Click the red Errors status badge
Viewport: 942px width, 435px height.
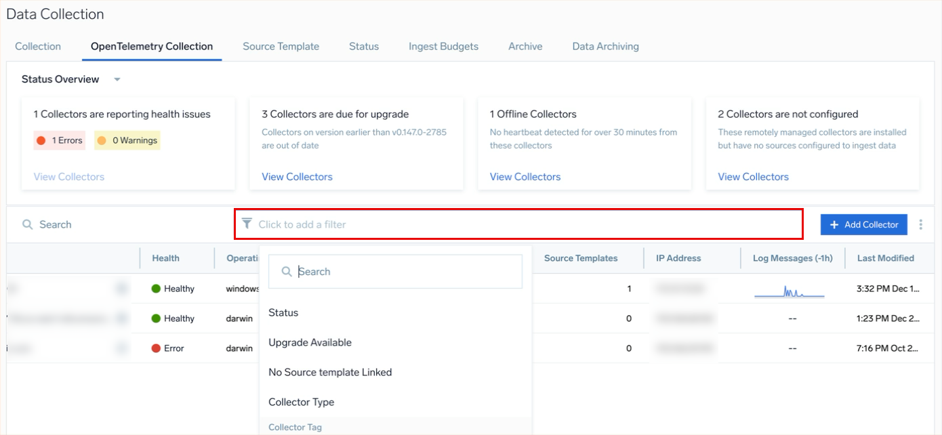[x=60, y=141]
